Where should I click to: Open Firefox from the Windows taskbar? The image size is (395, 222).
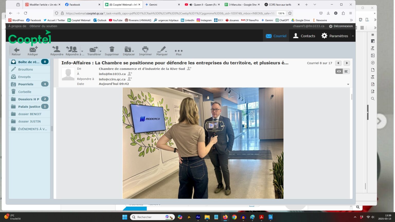tap(225, 217)
